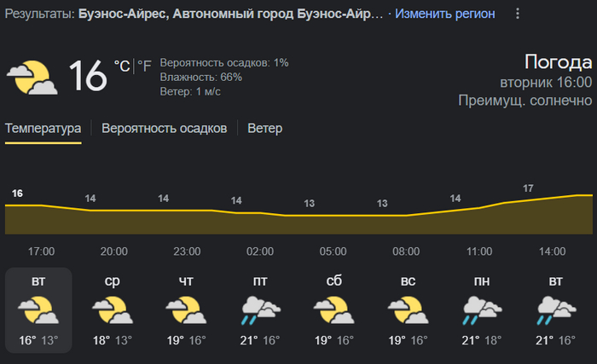This screenshot has height=364, width=597.
Task: Select the пт rainy forecast icon
Action: tap(259, 310)
